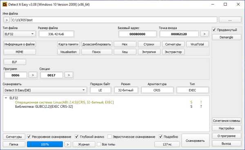Click the ? in the Библиотека GLIBC row
This screenshot has width=245, height=150.
(x=201, y=107)
